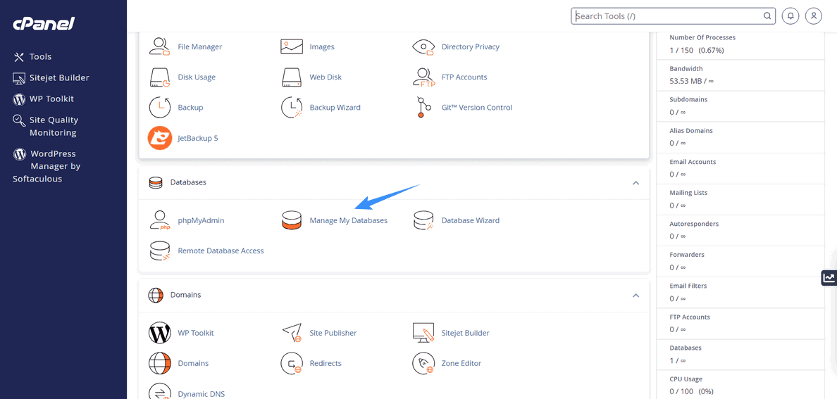
Task: Open the Manage My Databases icon
Action: [x=292, y=220]
